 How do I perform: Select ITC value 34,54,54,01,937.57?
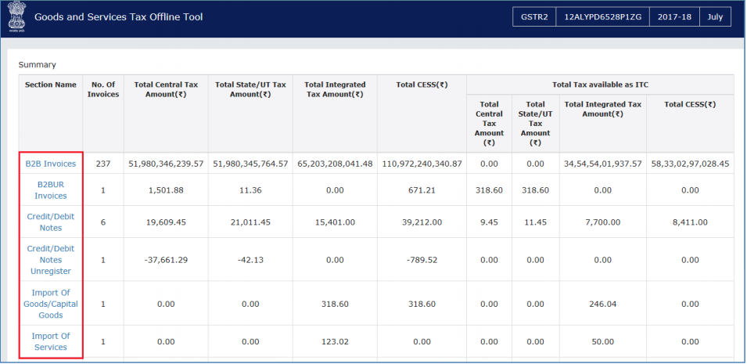(x=602, y=164)
